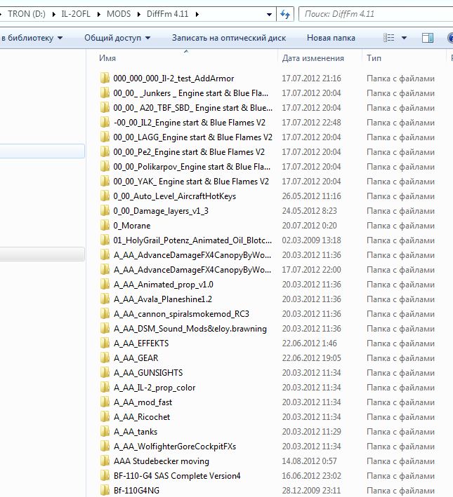Select folder icon of 000_000_000_Il-2_test_AddArmor

pos(105,79)
